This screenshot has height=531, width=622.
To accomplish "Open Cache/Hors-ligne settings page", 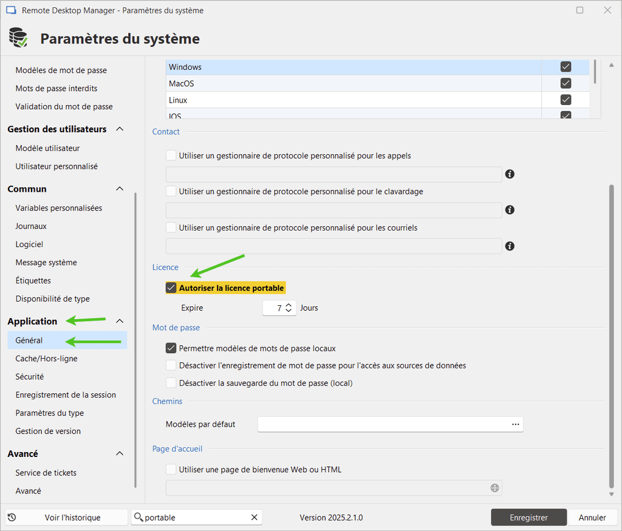I will tap(46, 359).
